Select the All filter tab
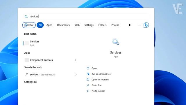This screenshot has height=105, width=186. [x=40, y=25]
